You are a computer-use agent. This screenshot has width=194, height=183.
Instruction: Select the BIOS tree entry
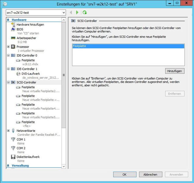[x=20, y=29]
